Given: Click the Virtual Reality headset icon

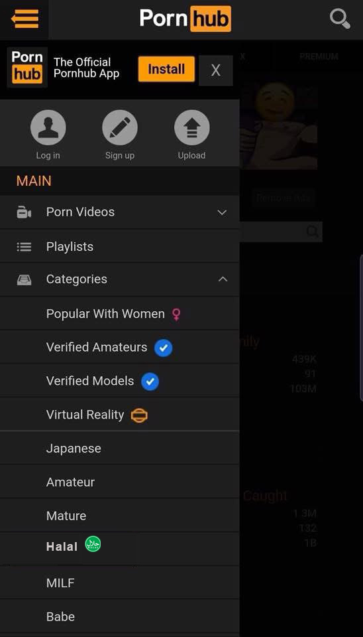Looking at the screenshot, I should (139, 415).
